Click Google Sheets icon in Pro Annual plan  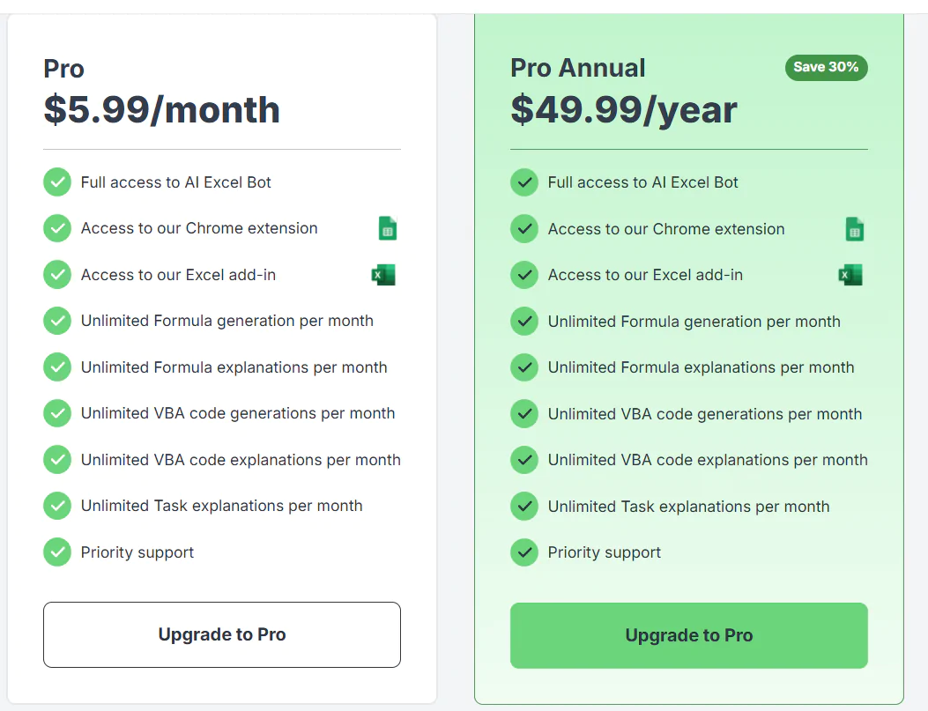[x=854, y=230]
